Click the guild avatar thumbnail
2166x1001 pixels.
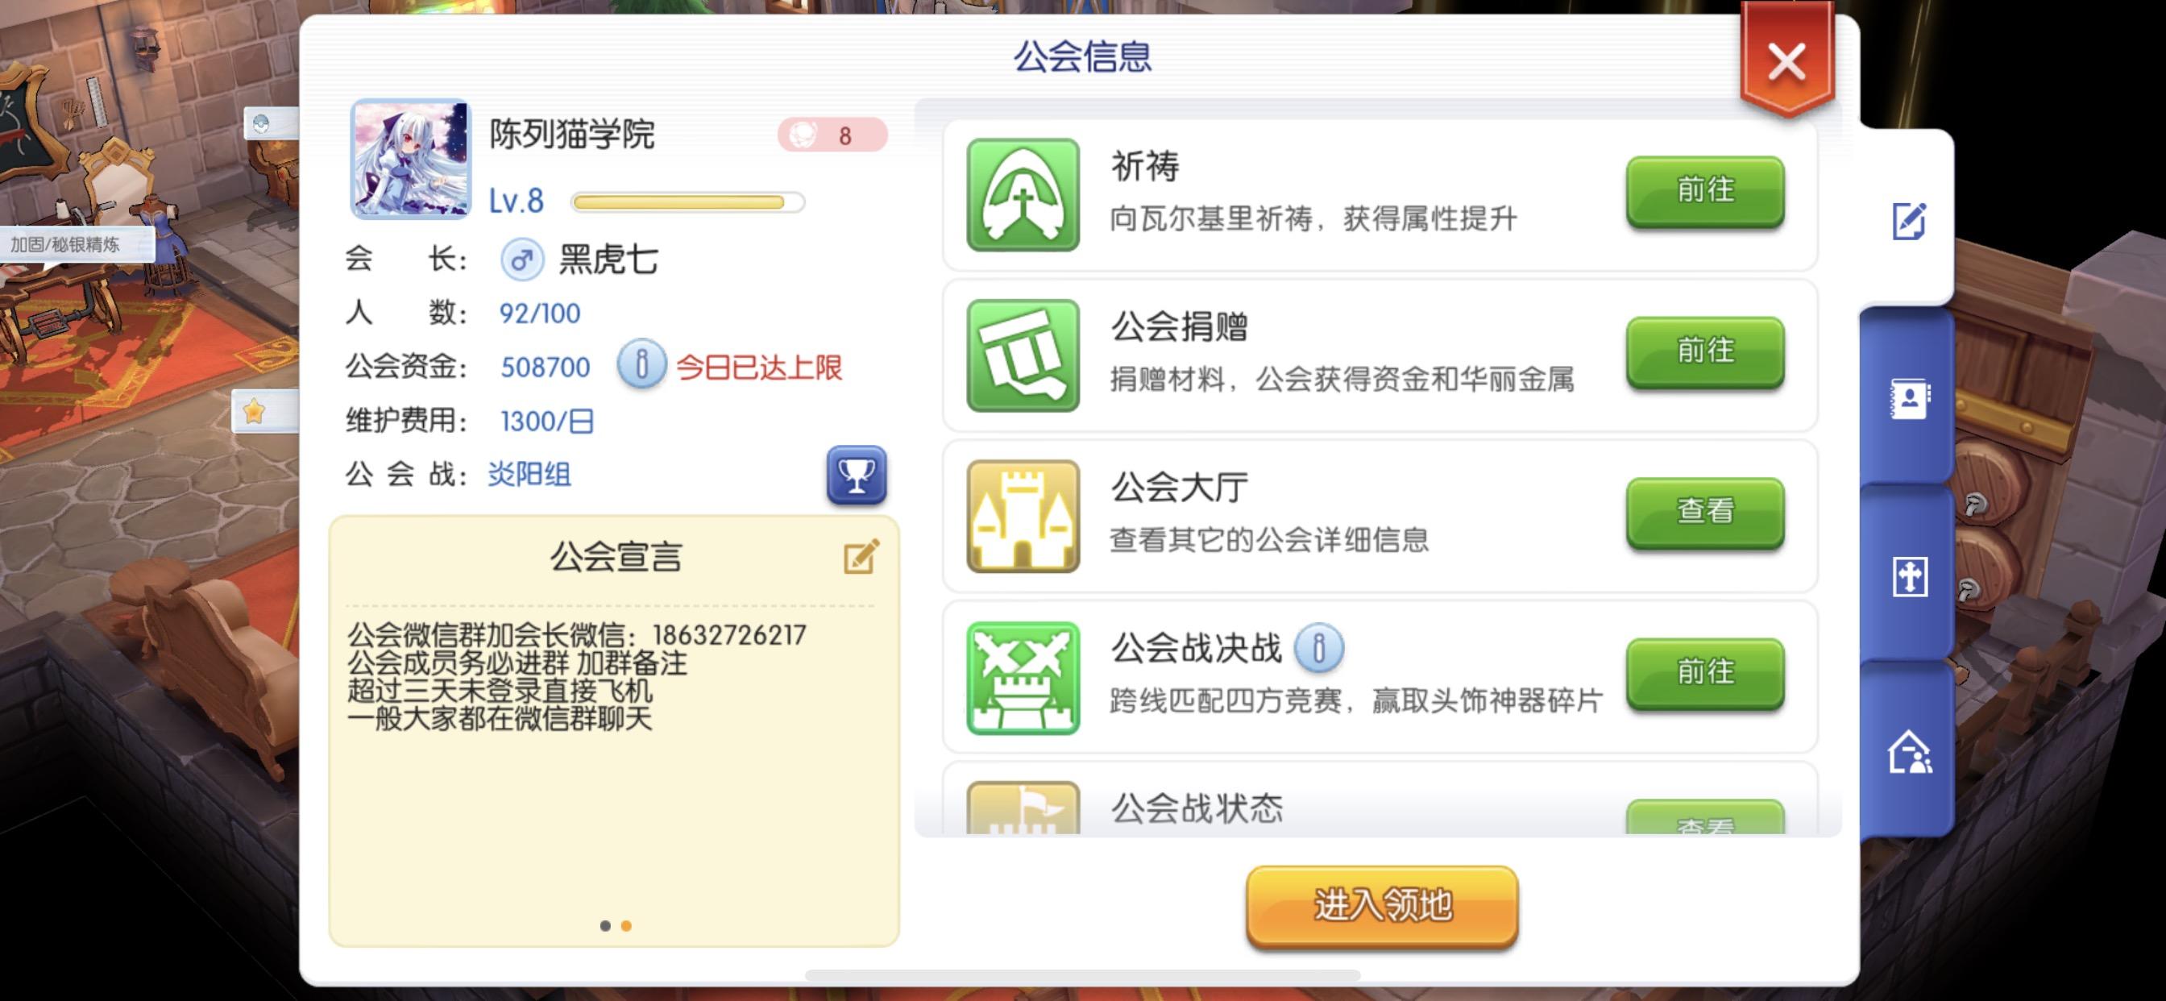click(410, 159)
